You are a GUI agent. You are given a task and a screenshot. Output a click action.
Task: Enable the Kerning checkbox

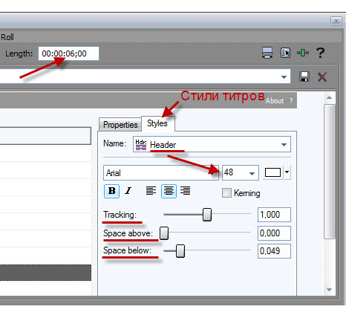[226, 193]
